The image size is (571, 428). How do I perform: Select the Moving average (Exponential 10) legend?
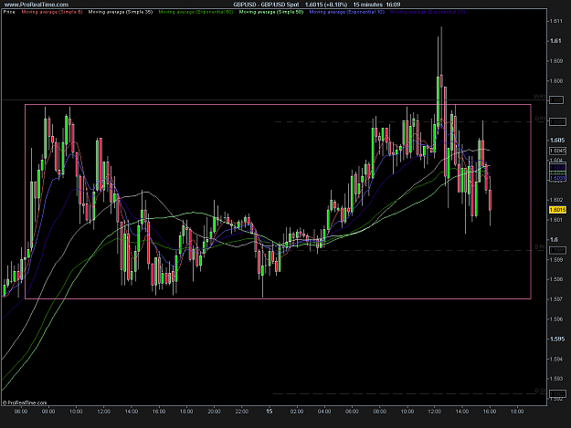pos(346,12)
